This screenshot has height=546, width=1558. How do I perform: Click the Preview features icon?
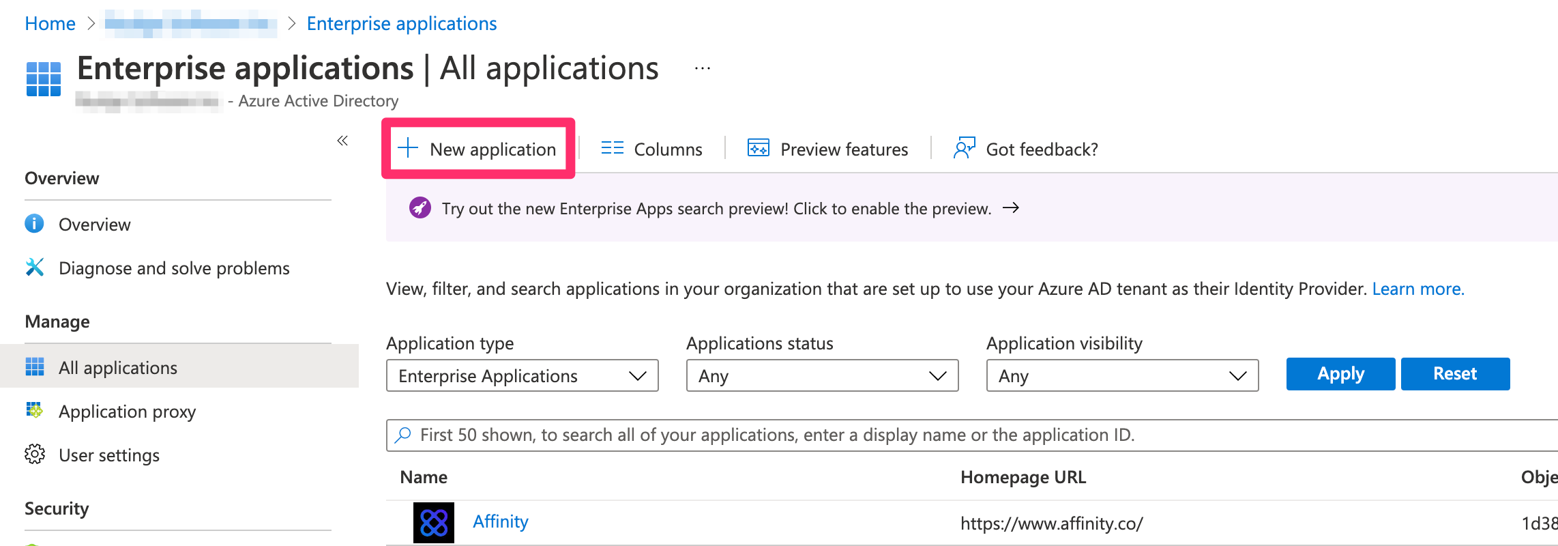pyautogui.click(x=758, y=148)
